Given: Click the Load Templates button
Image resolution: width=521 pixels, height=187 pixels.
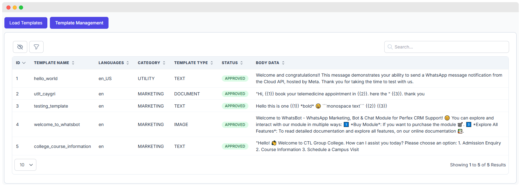Looking at the screenshot, I should point(26,23).
